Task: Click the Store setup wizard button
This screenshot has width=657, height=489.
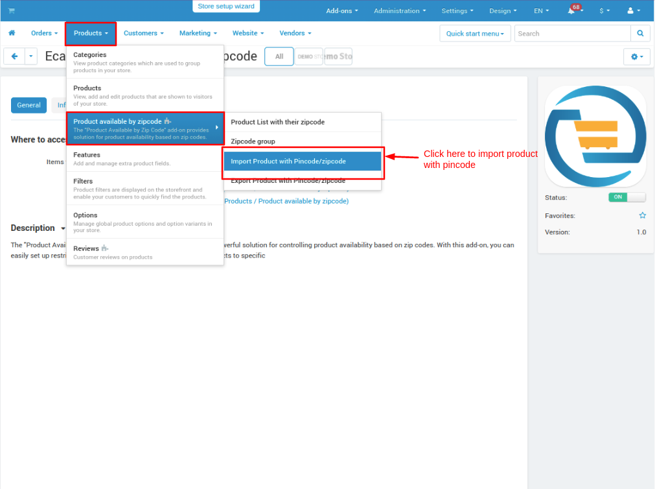Action: (226, 6)
